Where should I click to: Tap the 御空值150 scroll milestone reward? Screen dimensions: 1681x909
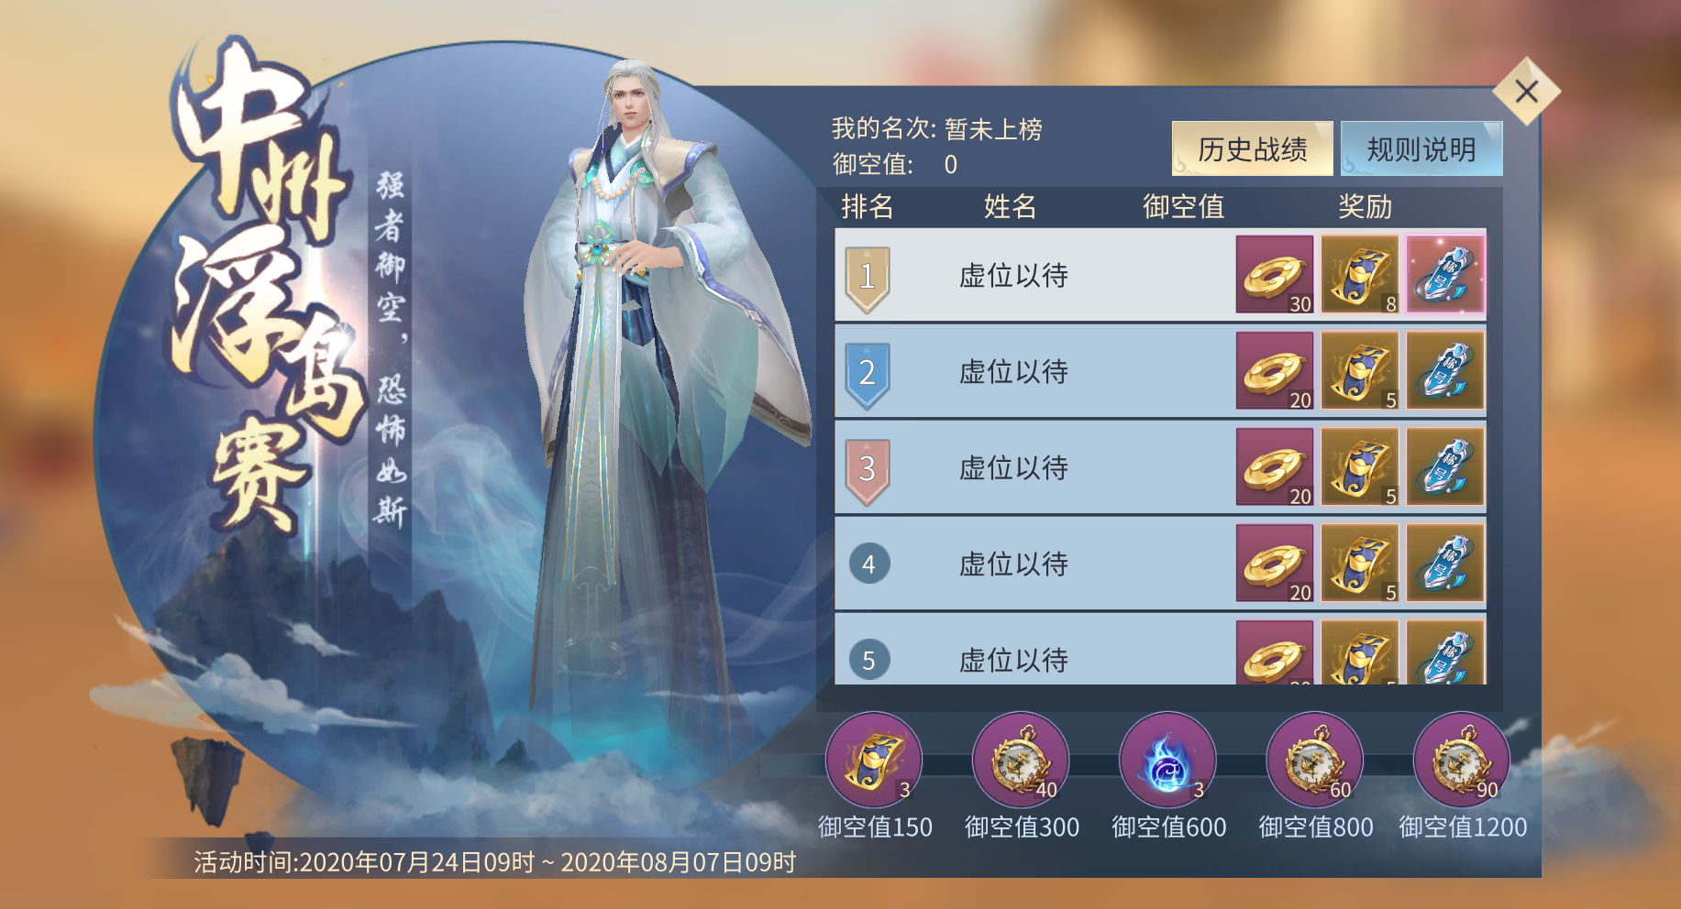pyautogui.click(x=874, y=761)
